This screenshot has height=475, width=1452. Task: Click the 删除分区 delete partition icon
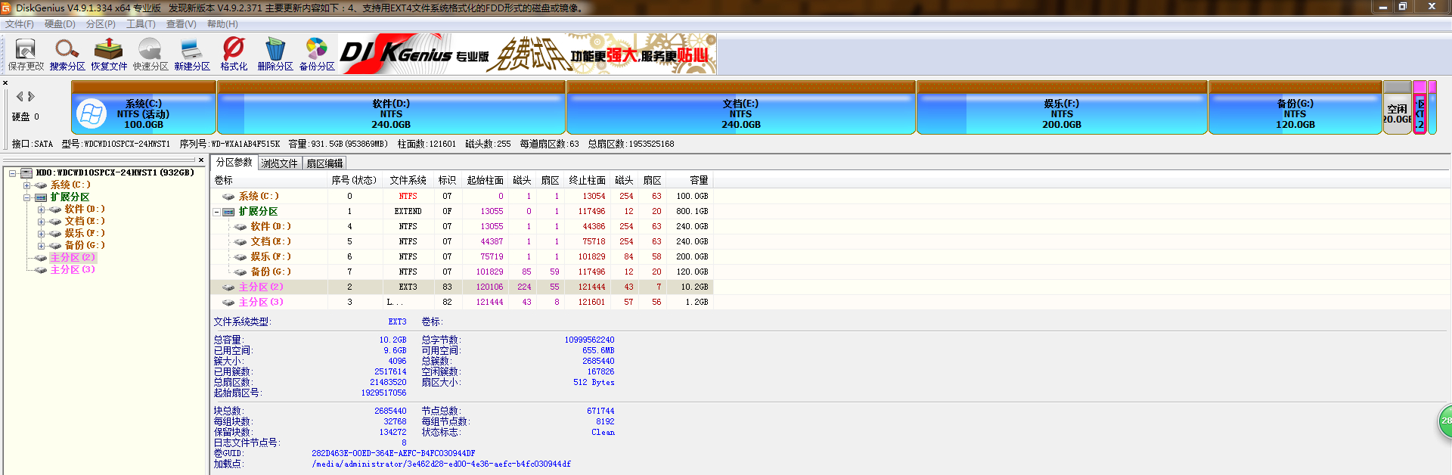click(275, 54)
